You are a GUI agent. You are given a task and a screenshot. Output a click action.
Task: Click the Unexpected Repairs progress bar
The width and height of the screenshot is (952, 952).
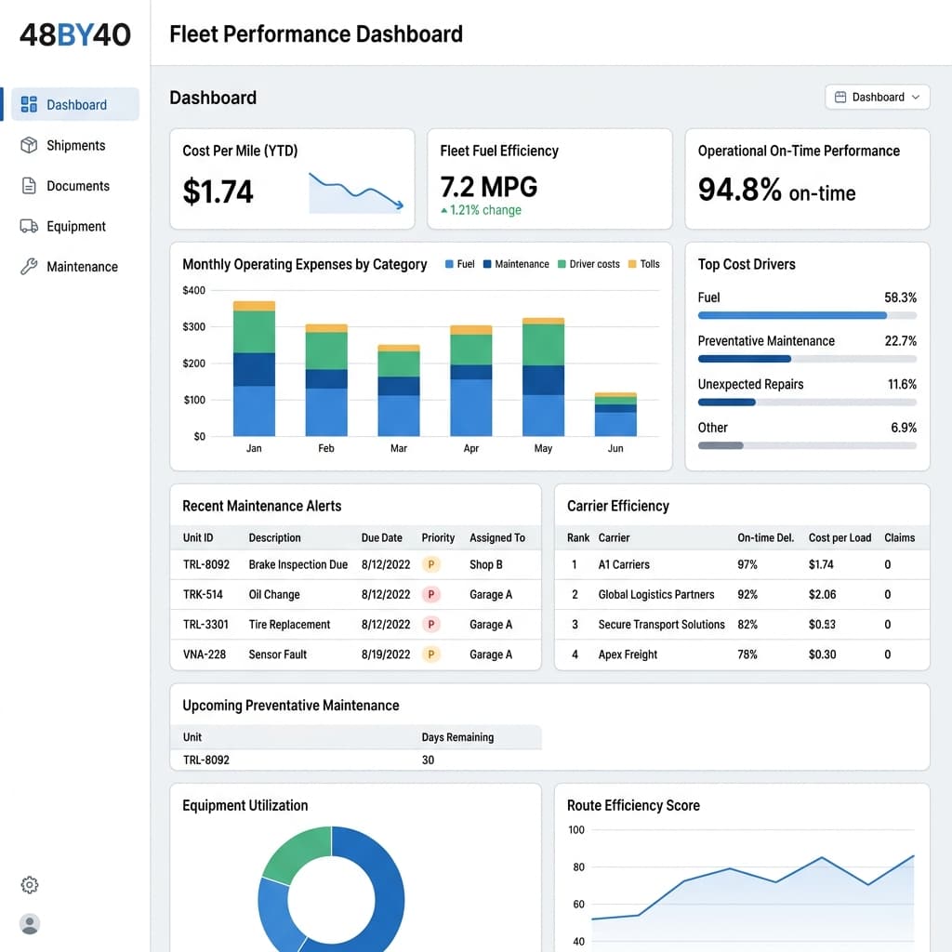[x=807, y=402]
